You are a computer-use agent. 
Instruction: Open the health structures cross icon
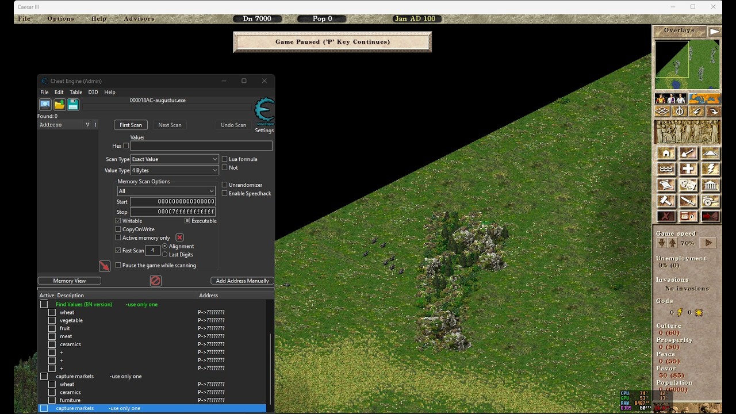[688, 169]
